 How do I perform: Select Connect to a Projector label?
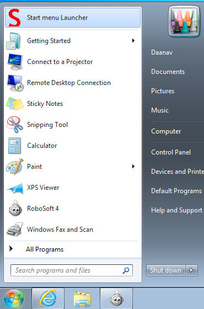(60, 62)
